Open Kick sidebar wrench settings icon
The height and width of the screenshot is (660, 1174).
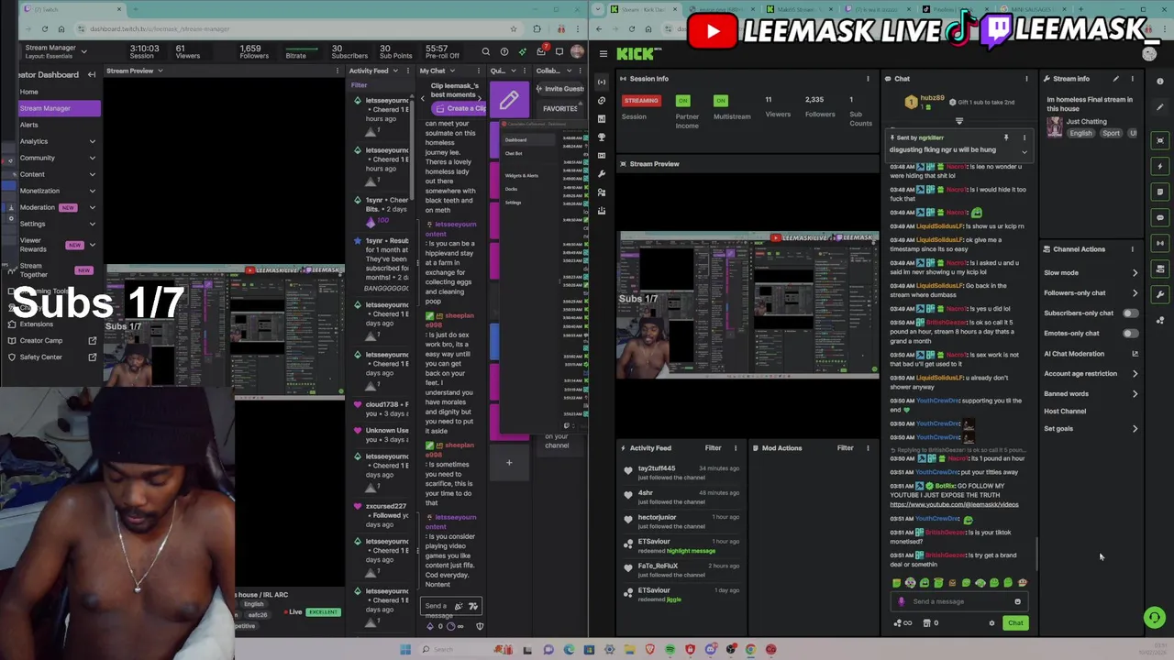(x=601, y=174)
